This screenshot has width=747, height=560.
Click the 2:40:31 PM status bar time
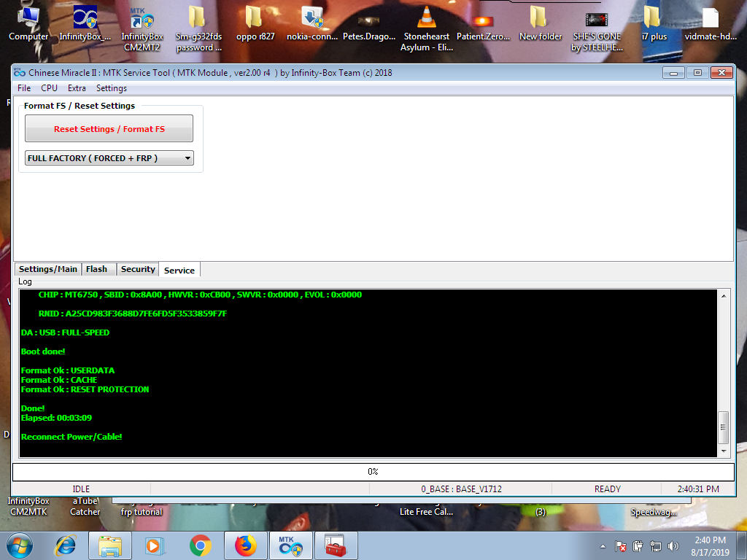[698, 489]
